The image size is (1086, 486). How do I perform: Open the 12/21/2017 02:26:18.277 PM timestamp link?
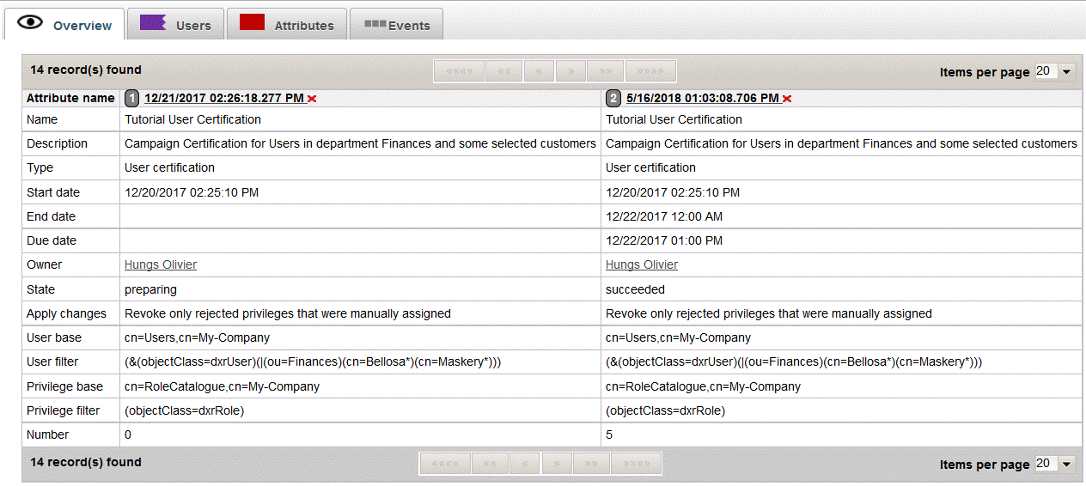pyautogui.click(x=223, y=99)
